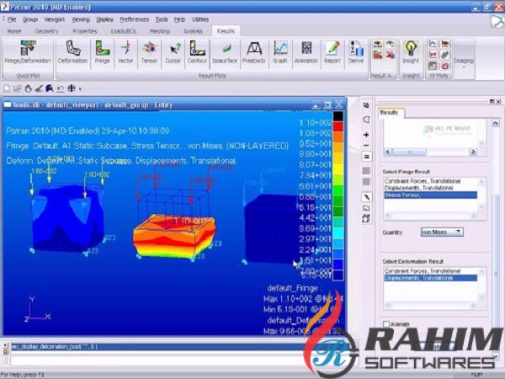Click the Open file folder icon

point(18,88)
